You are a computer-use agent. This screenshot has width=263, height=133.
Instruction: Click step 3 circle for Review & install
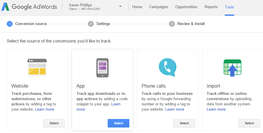[x=172, y=24]
